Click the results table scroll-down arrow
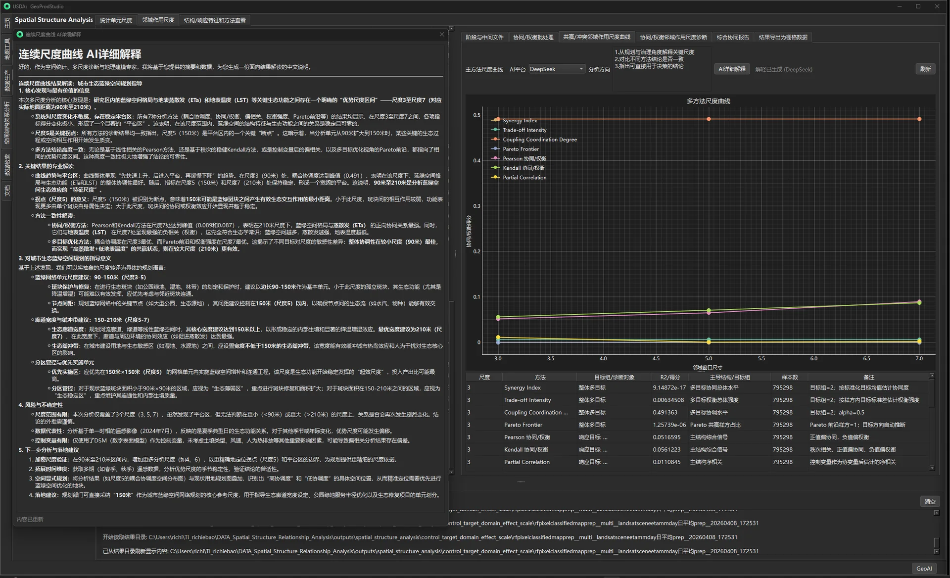 pyautogui.click(x=932, y=468)
